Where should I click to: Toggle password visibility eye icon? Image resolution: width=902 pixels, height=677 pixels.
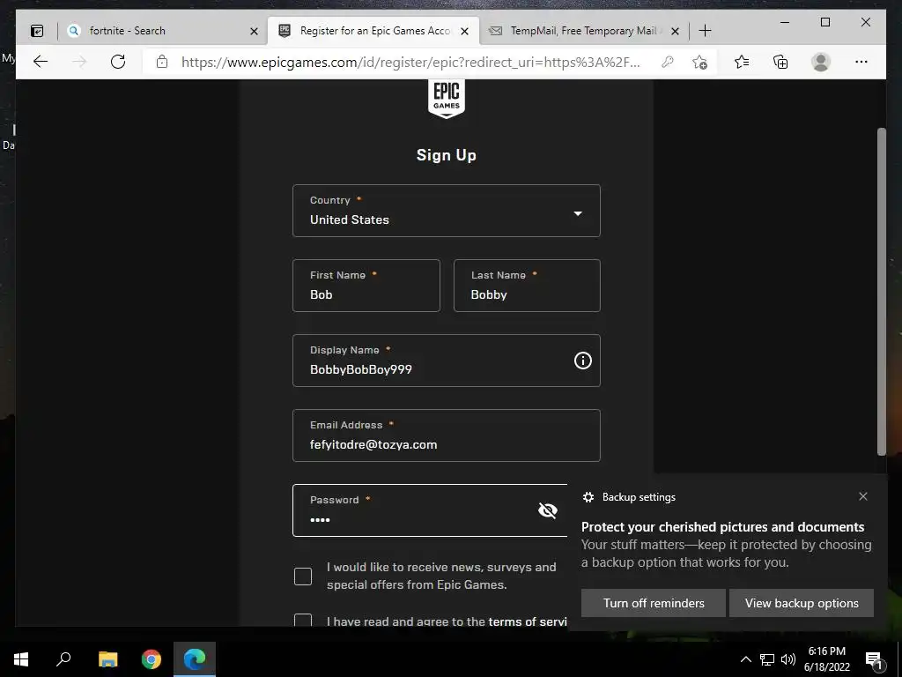(x=548, y=510)
